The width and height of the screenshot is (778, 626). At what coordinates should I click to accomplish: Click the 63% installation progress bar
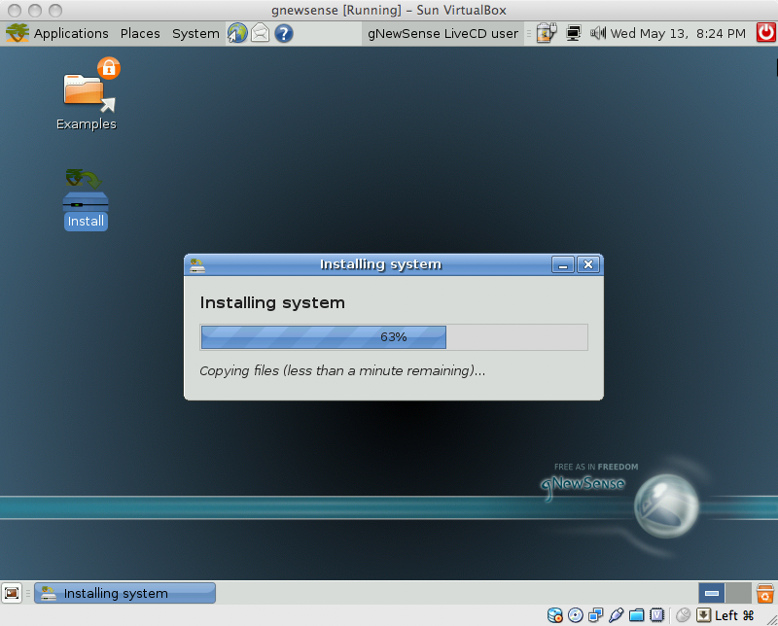[394, 337]
